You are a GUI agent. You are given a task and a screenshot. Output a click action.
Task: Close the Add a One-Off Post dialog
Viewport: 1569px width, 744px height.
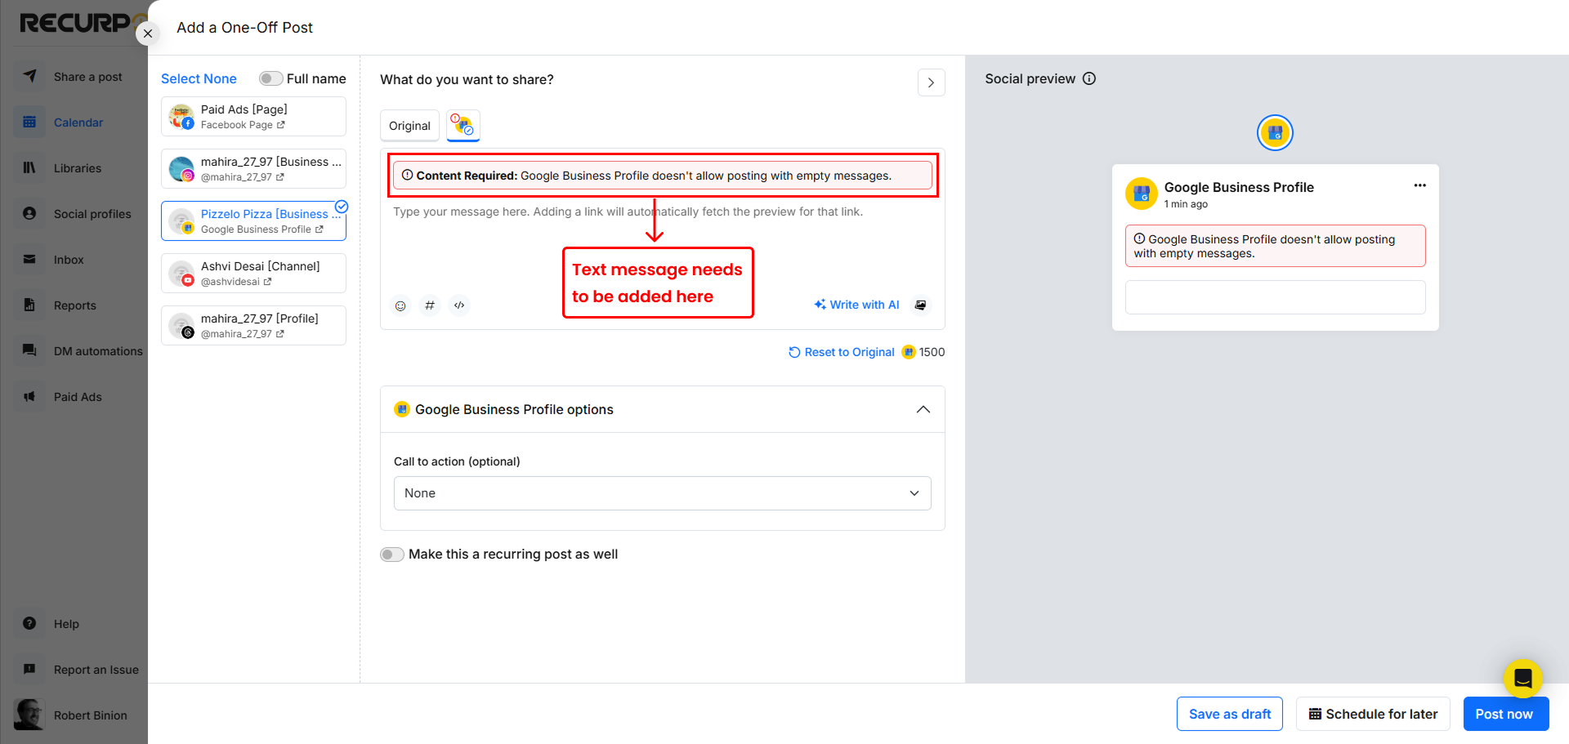click(148, 33)
